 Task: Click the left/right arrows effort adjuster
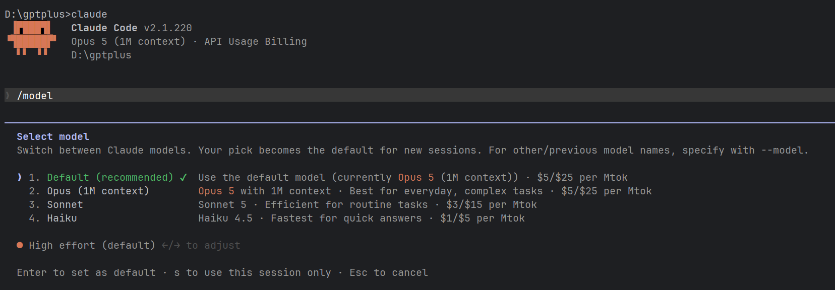(x=171, y=245)
